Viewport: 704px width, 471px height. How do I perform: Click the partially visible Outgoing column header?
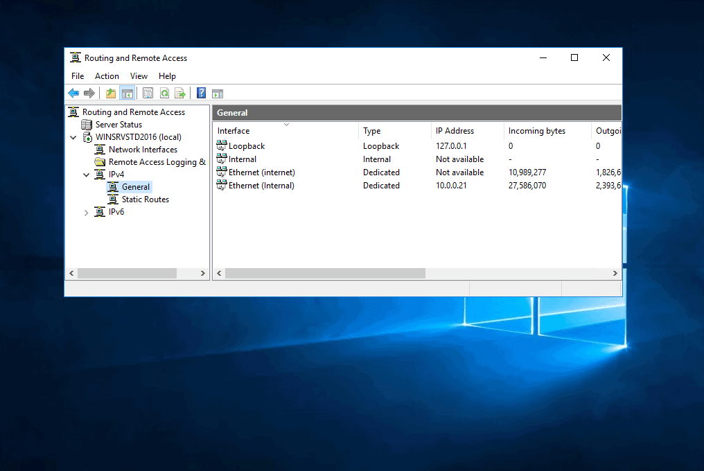606,131
